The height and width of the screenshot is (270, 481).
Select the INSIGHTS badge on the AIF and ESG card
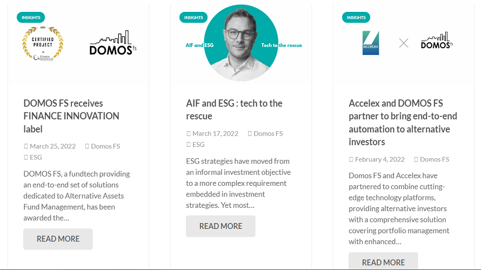193,17
